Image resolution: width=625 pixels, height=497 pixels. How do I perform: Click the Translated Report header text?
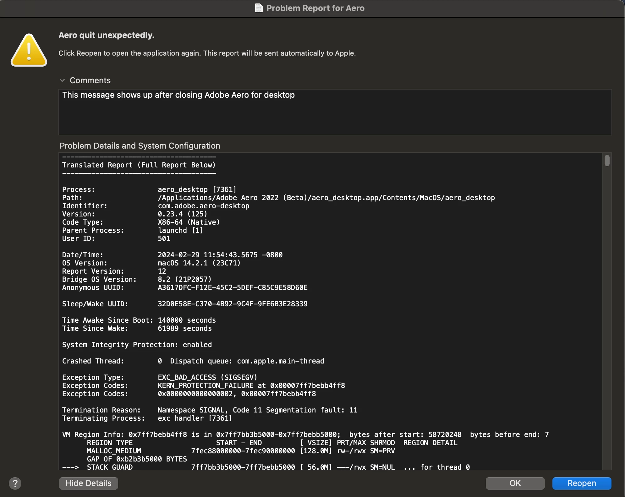139,165
